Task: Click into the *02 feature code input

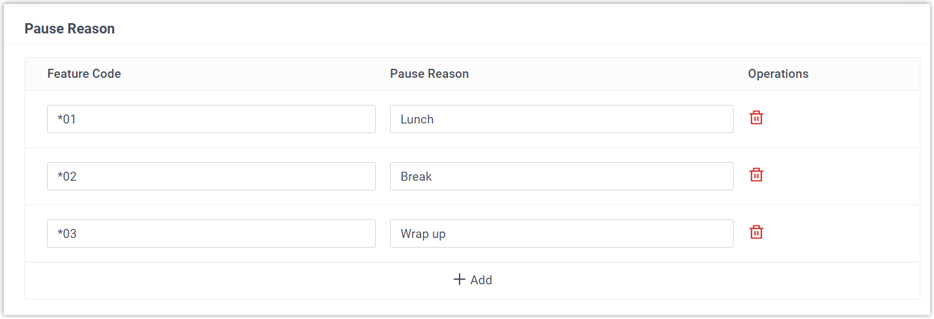Action: click(211, 176)
